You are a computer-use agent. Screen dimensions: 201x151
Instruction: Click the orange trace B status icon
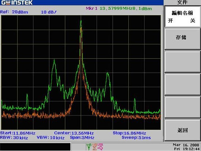(x=95, y=147)
